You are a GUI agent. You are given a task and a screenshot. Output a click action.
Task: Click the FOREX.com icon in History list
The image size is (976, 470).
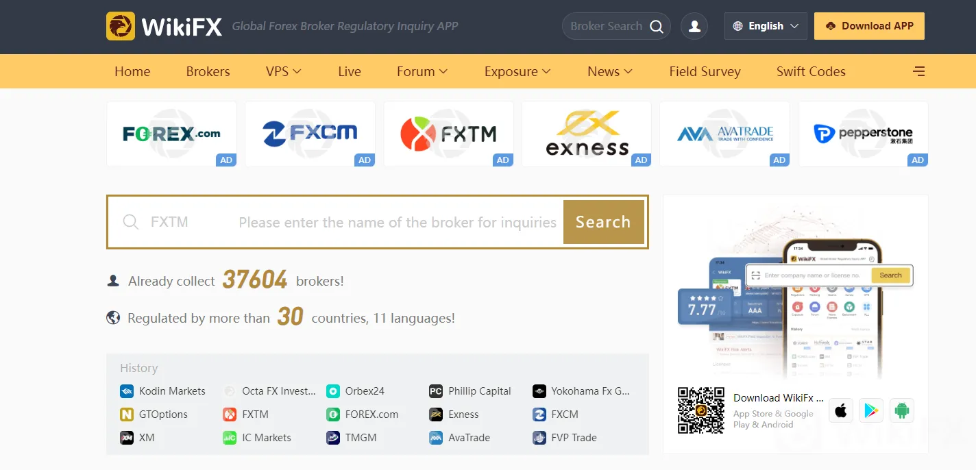point(333,415)
